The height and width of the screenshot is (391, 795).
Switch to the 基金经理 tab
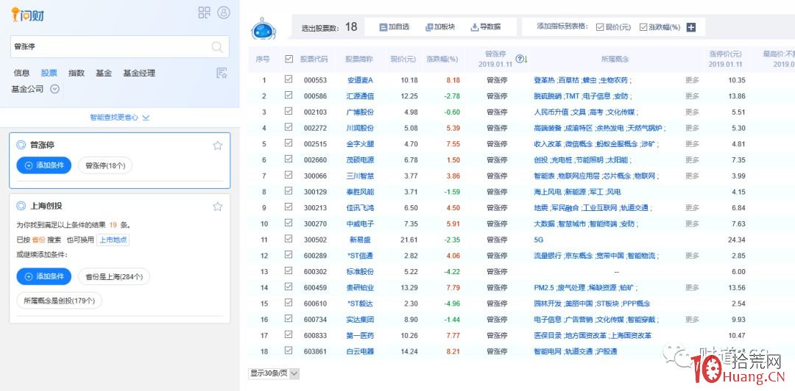139,73
